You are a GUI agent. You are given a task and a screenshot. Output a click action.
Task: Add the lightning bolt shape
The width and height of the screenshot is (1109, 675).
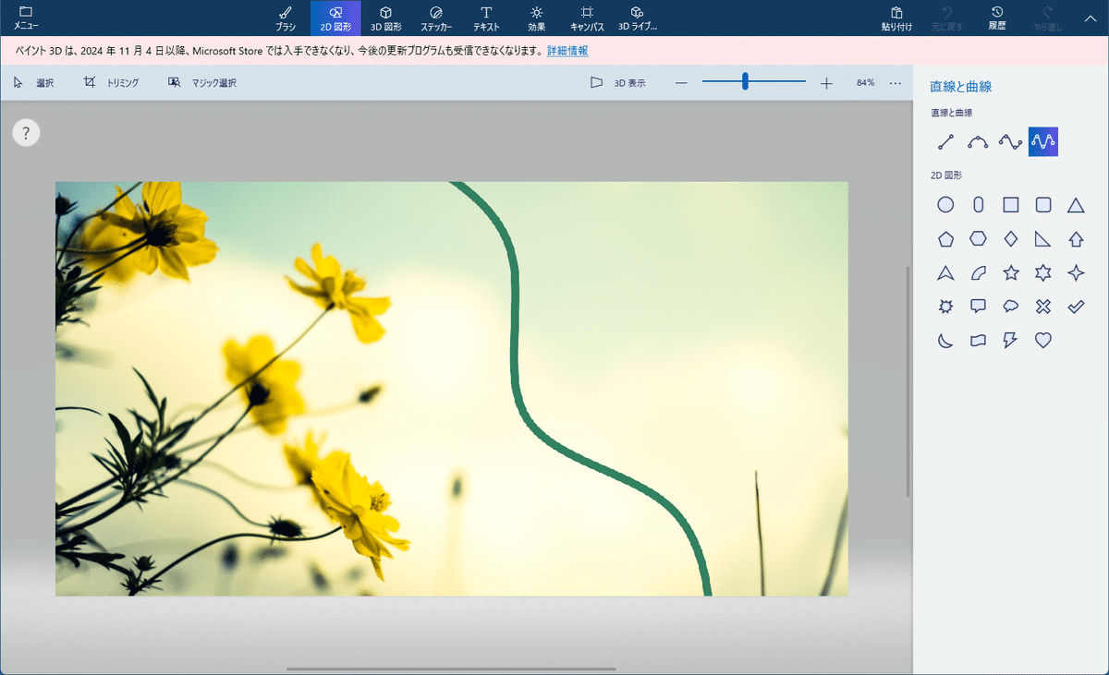(x=1011, y=340)
